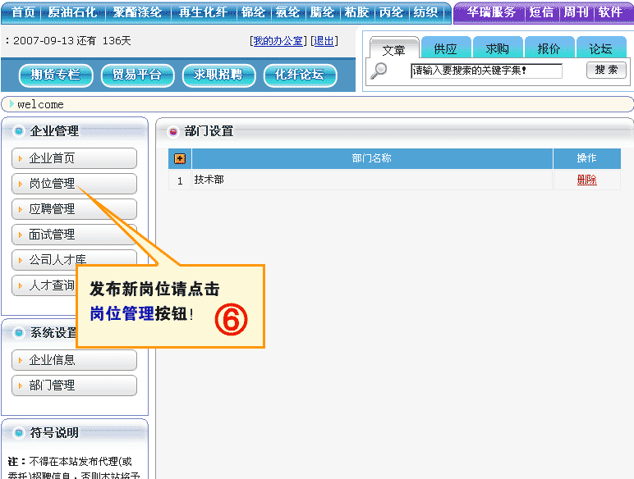
Task: Select the 报价 search tab
Action: 549,48
